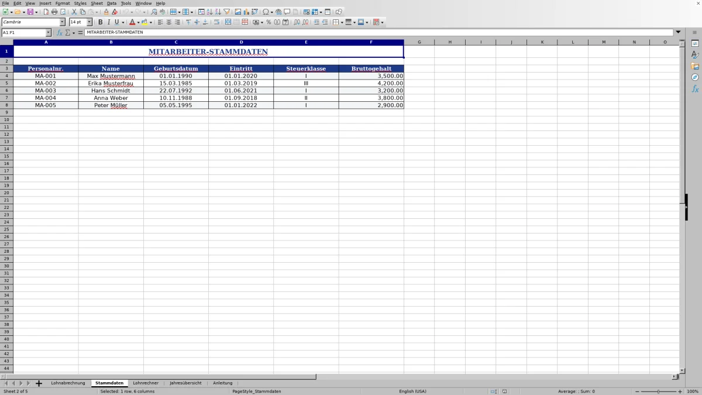Open the highlighting color picker

(x=151, y=22)
